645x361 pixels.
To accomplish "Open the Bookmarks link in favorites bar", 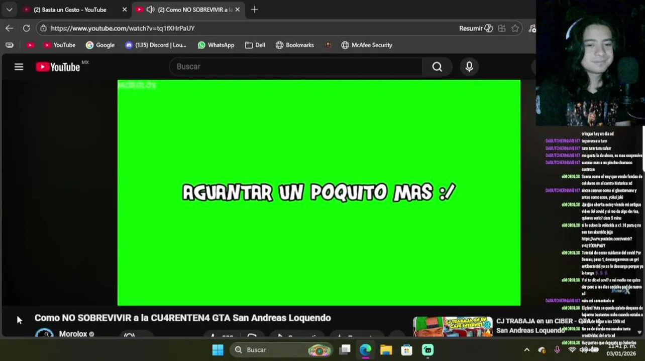I will coord(295,45).
